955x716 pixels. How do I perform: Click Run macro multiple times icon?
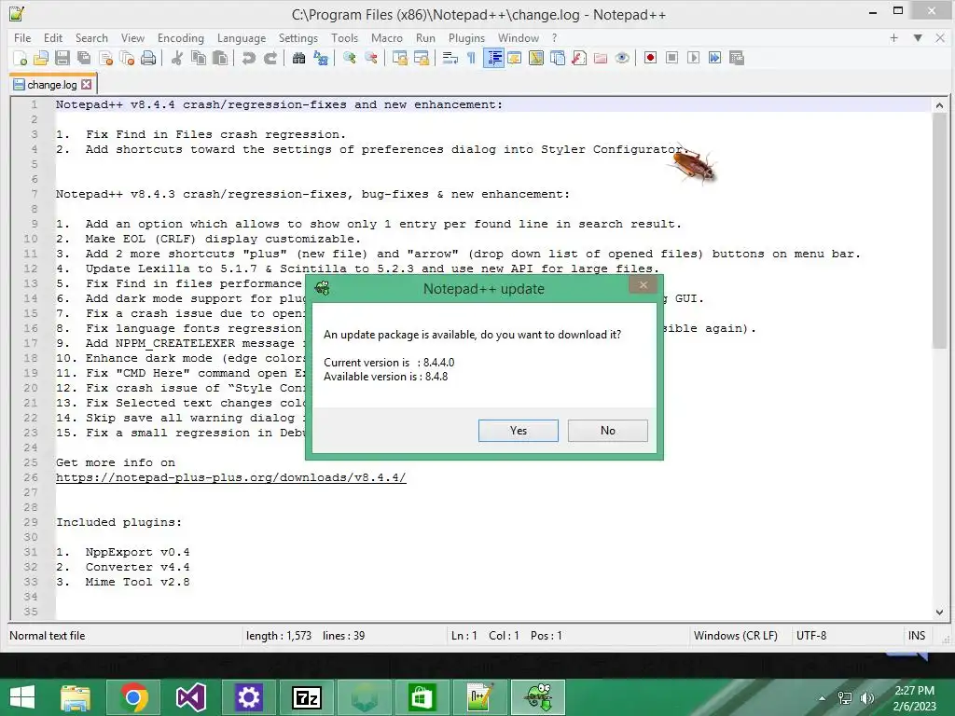coord(715,58)
